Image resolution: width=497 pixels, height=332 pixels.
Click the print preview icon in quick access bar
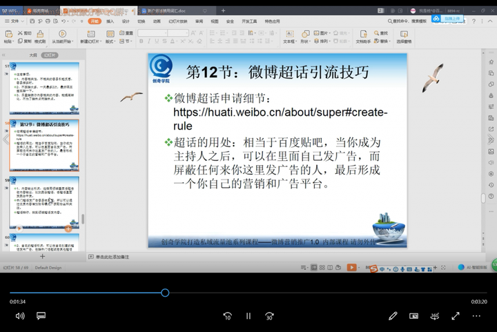[x=56, y=21]
